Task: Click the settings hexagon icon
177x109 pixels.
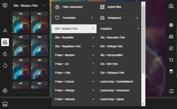Action: (5, 91)
